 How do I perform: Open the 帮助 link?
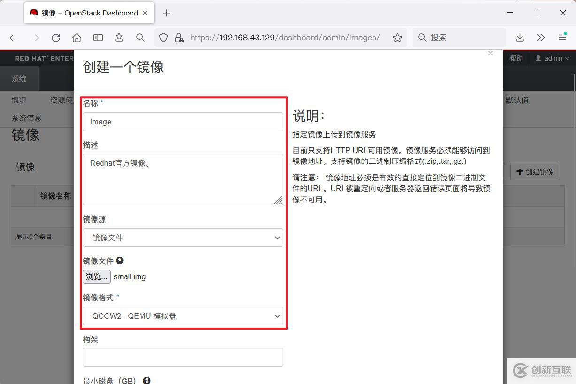pyautogui.click(x=516, y=58)
